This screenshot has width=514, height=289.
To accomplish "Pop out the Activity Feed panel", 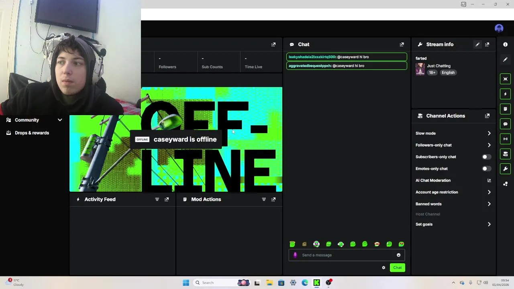I will click(167, 199).
